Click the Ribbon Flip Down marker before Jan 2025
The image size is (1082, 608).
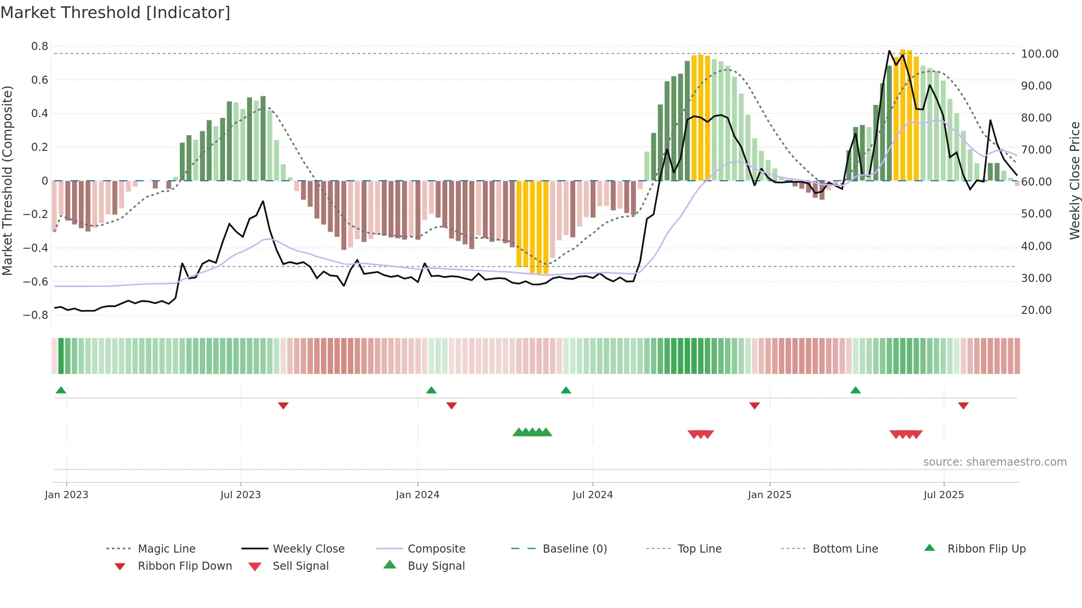755,406
